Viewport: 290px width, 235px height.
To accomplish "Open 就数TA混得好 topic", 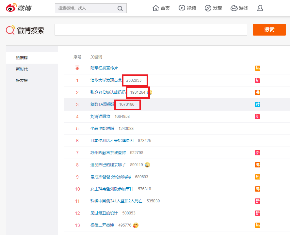I will (x=102, y=104).
